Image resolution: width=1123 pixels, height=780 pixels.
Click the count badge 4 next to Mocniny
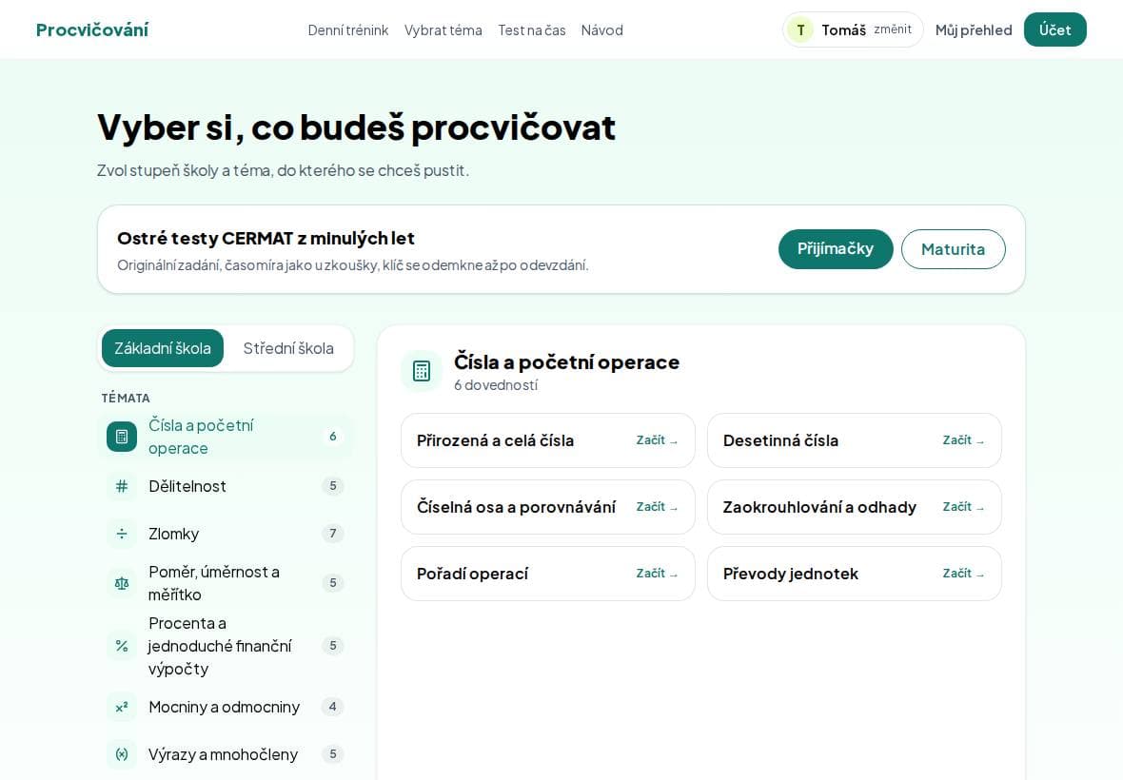tap(332, 707)
